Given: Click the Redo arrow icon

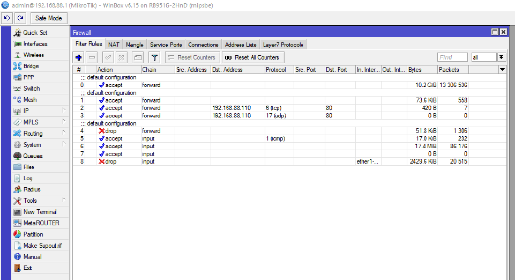Looking at the screenshot, I should coord(20,18).
